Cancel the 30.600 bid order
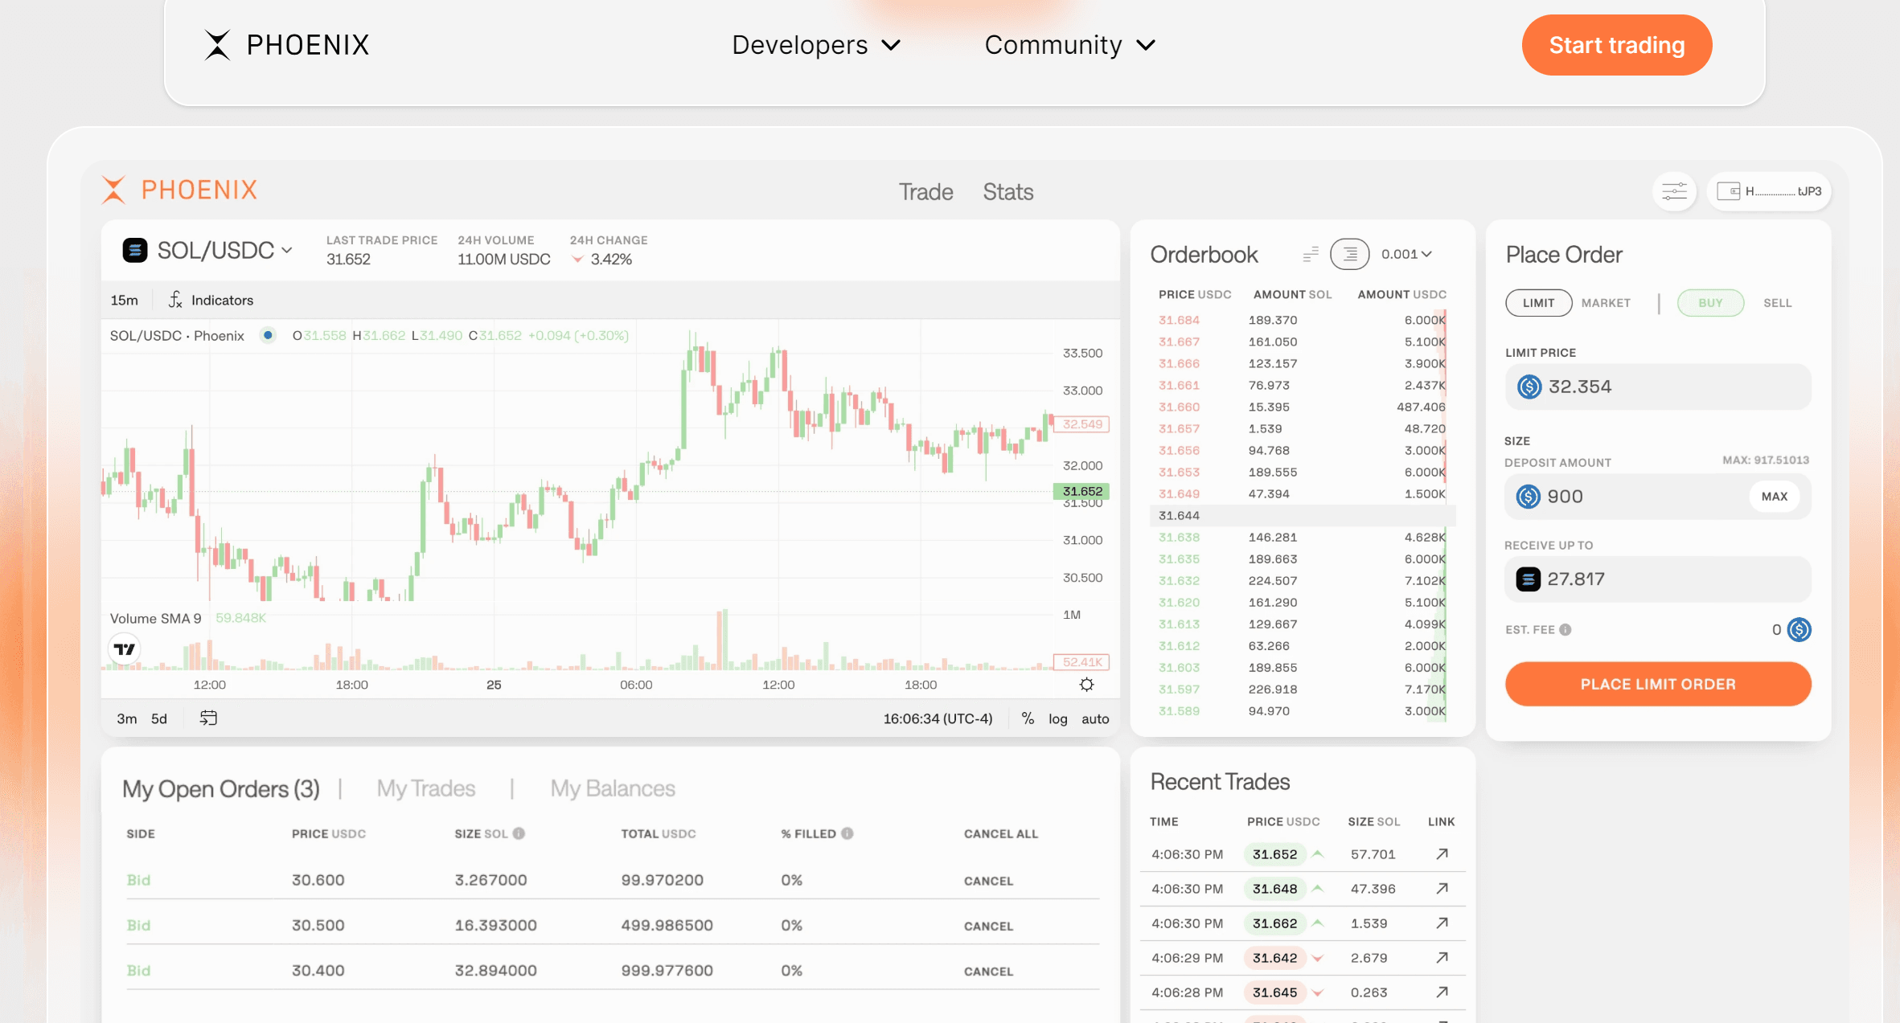 point(988,881)
